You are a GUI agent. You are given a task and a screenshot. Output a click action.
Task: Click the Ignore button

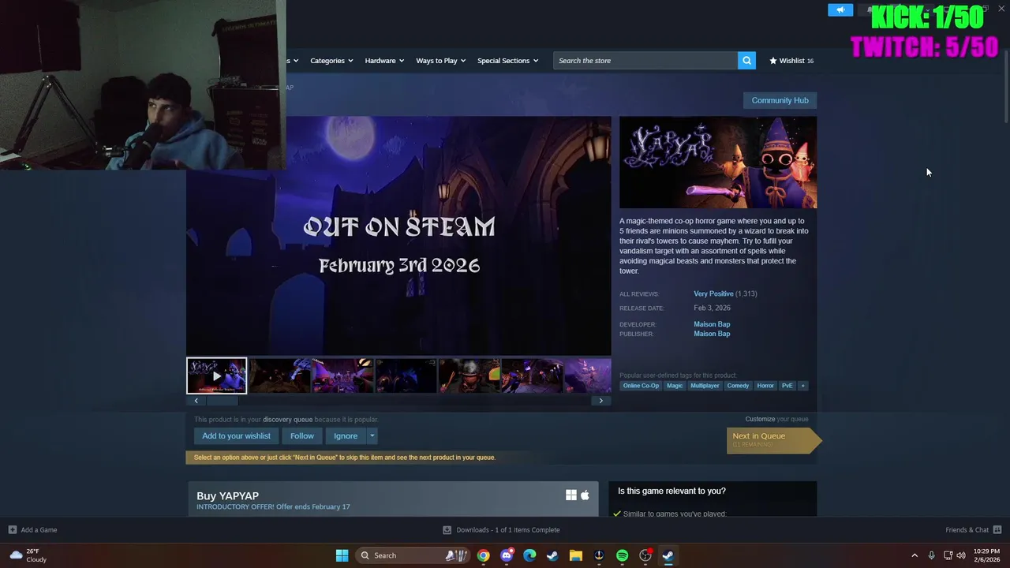346,435
